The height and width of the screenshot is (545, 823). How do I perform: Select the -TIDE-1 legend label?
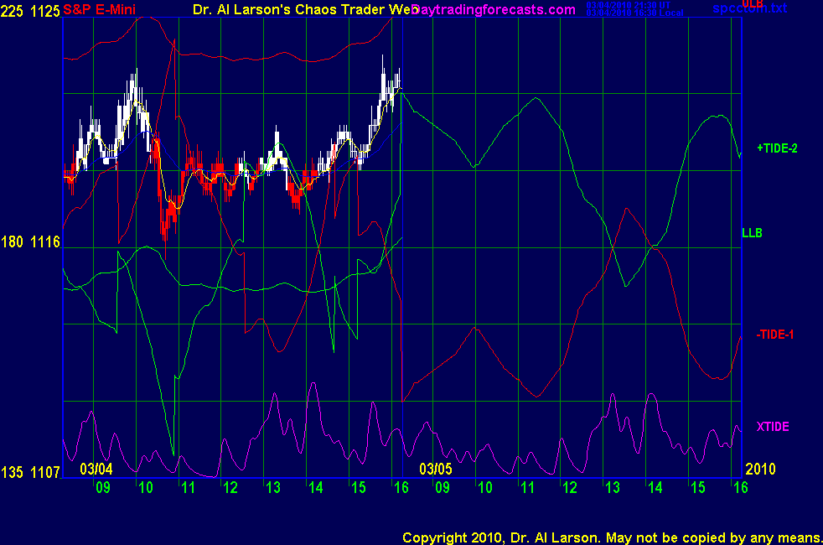tap(774, 335)
